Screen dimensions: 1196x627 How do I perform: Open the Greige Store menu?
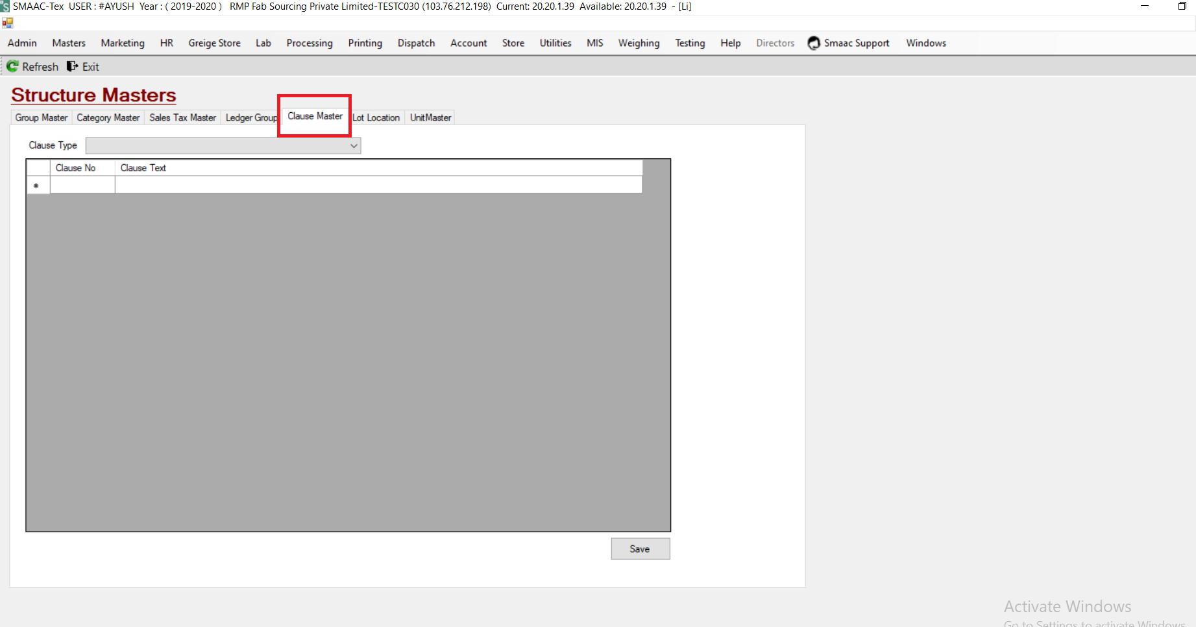pos(214,43)
